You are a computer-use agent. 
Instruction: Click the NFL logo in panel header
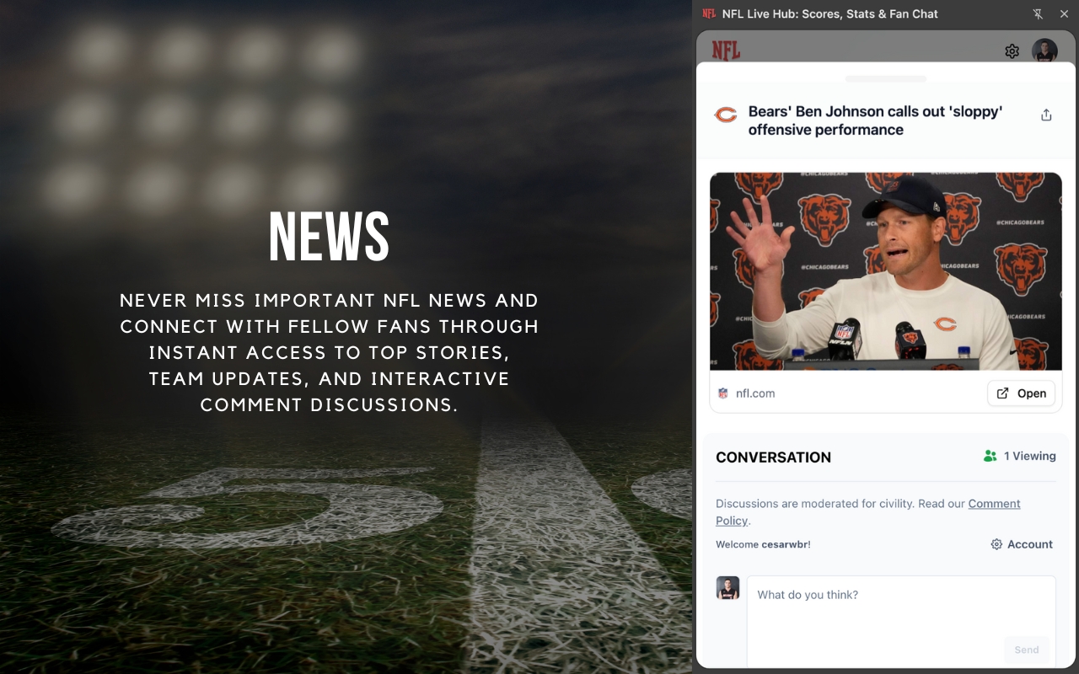726,51
